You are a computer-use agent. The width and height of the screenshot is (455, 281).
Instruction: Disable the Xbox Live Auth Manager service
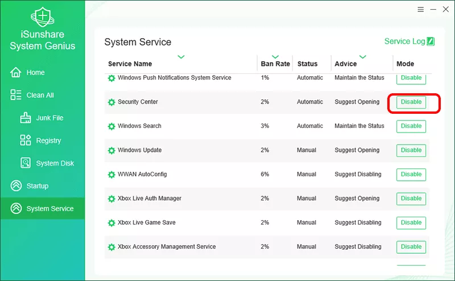411,199
